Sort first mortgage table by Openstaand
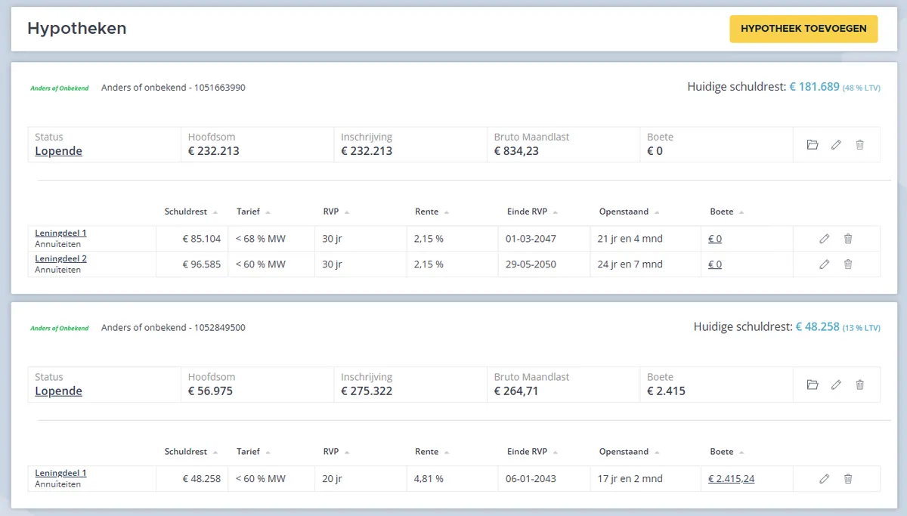Screen dimensions: 907x516 point(630,212)
